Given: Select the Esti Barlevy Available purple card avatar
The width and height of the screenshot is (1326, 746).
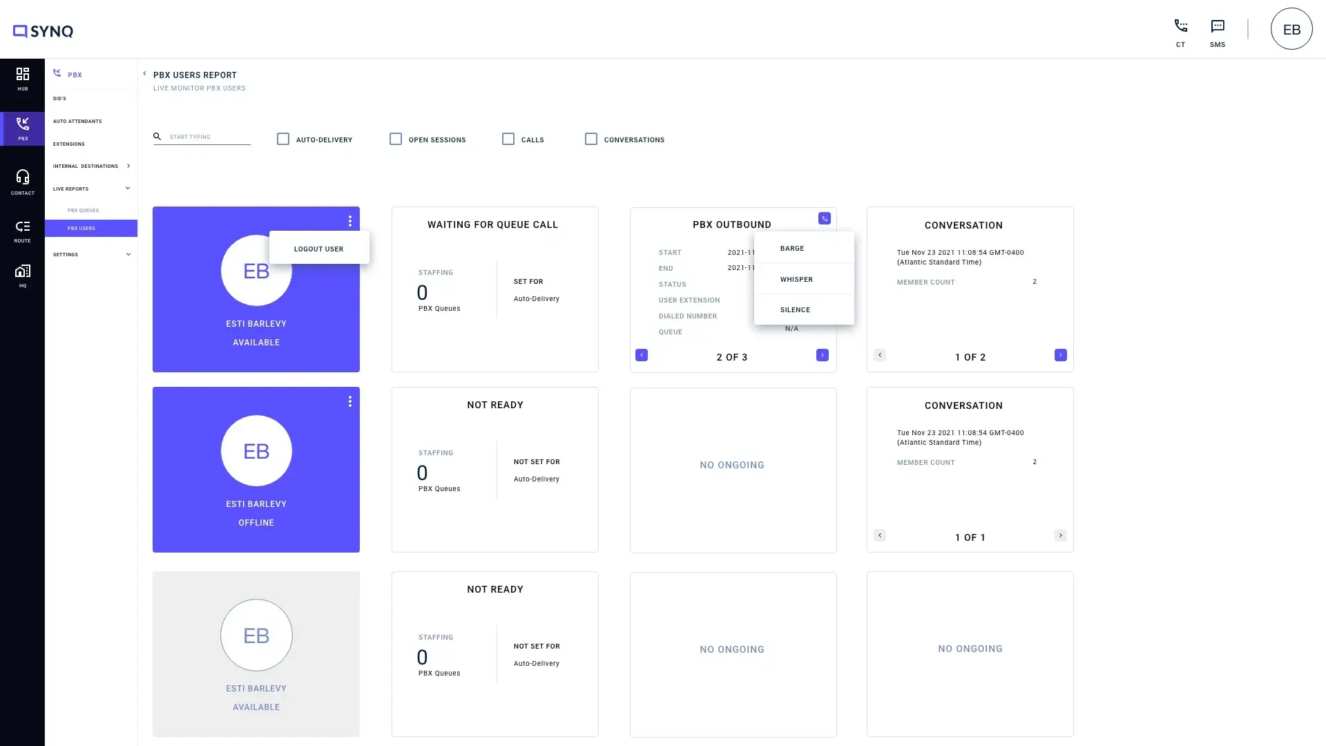Looking at the screenshot, I should pos(256,271).
